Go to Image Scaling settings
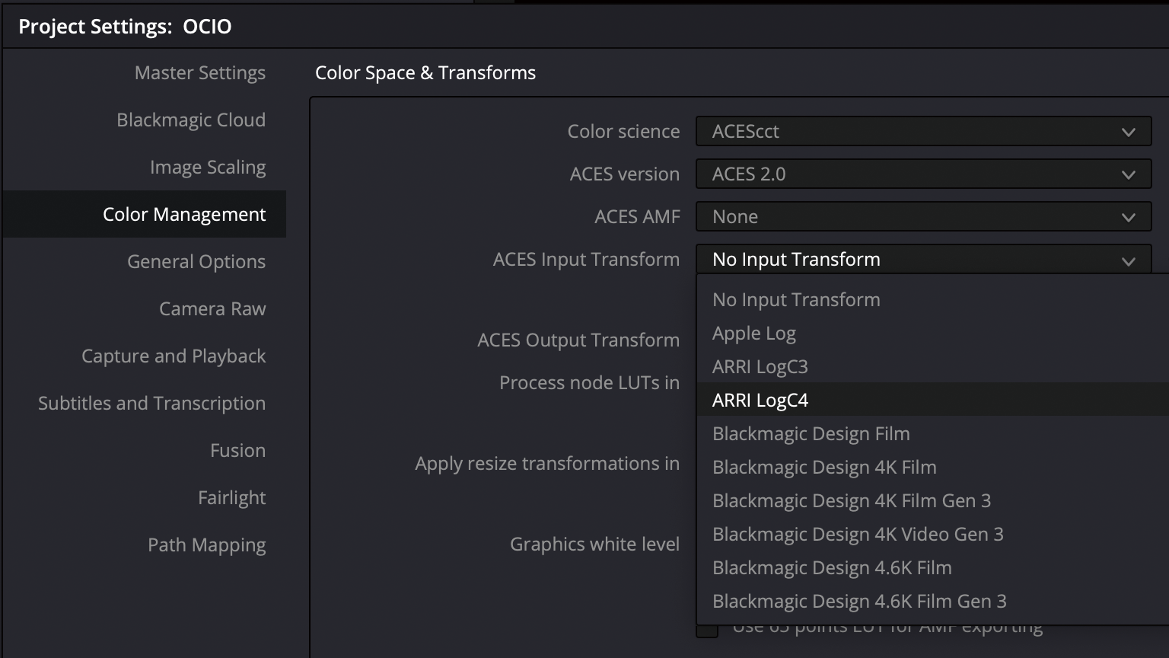Viewport: 1169px width, 658px height. click(207, 167)
